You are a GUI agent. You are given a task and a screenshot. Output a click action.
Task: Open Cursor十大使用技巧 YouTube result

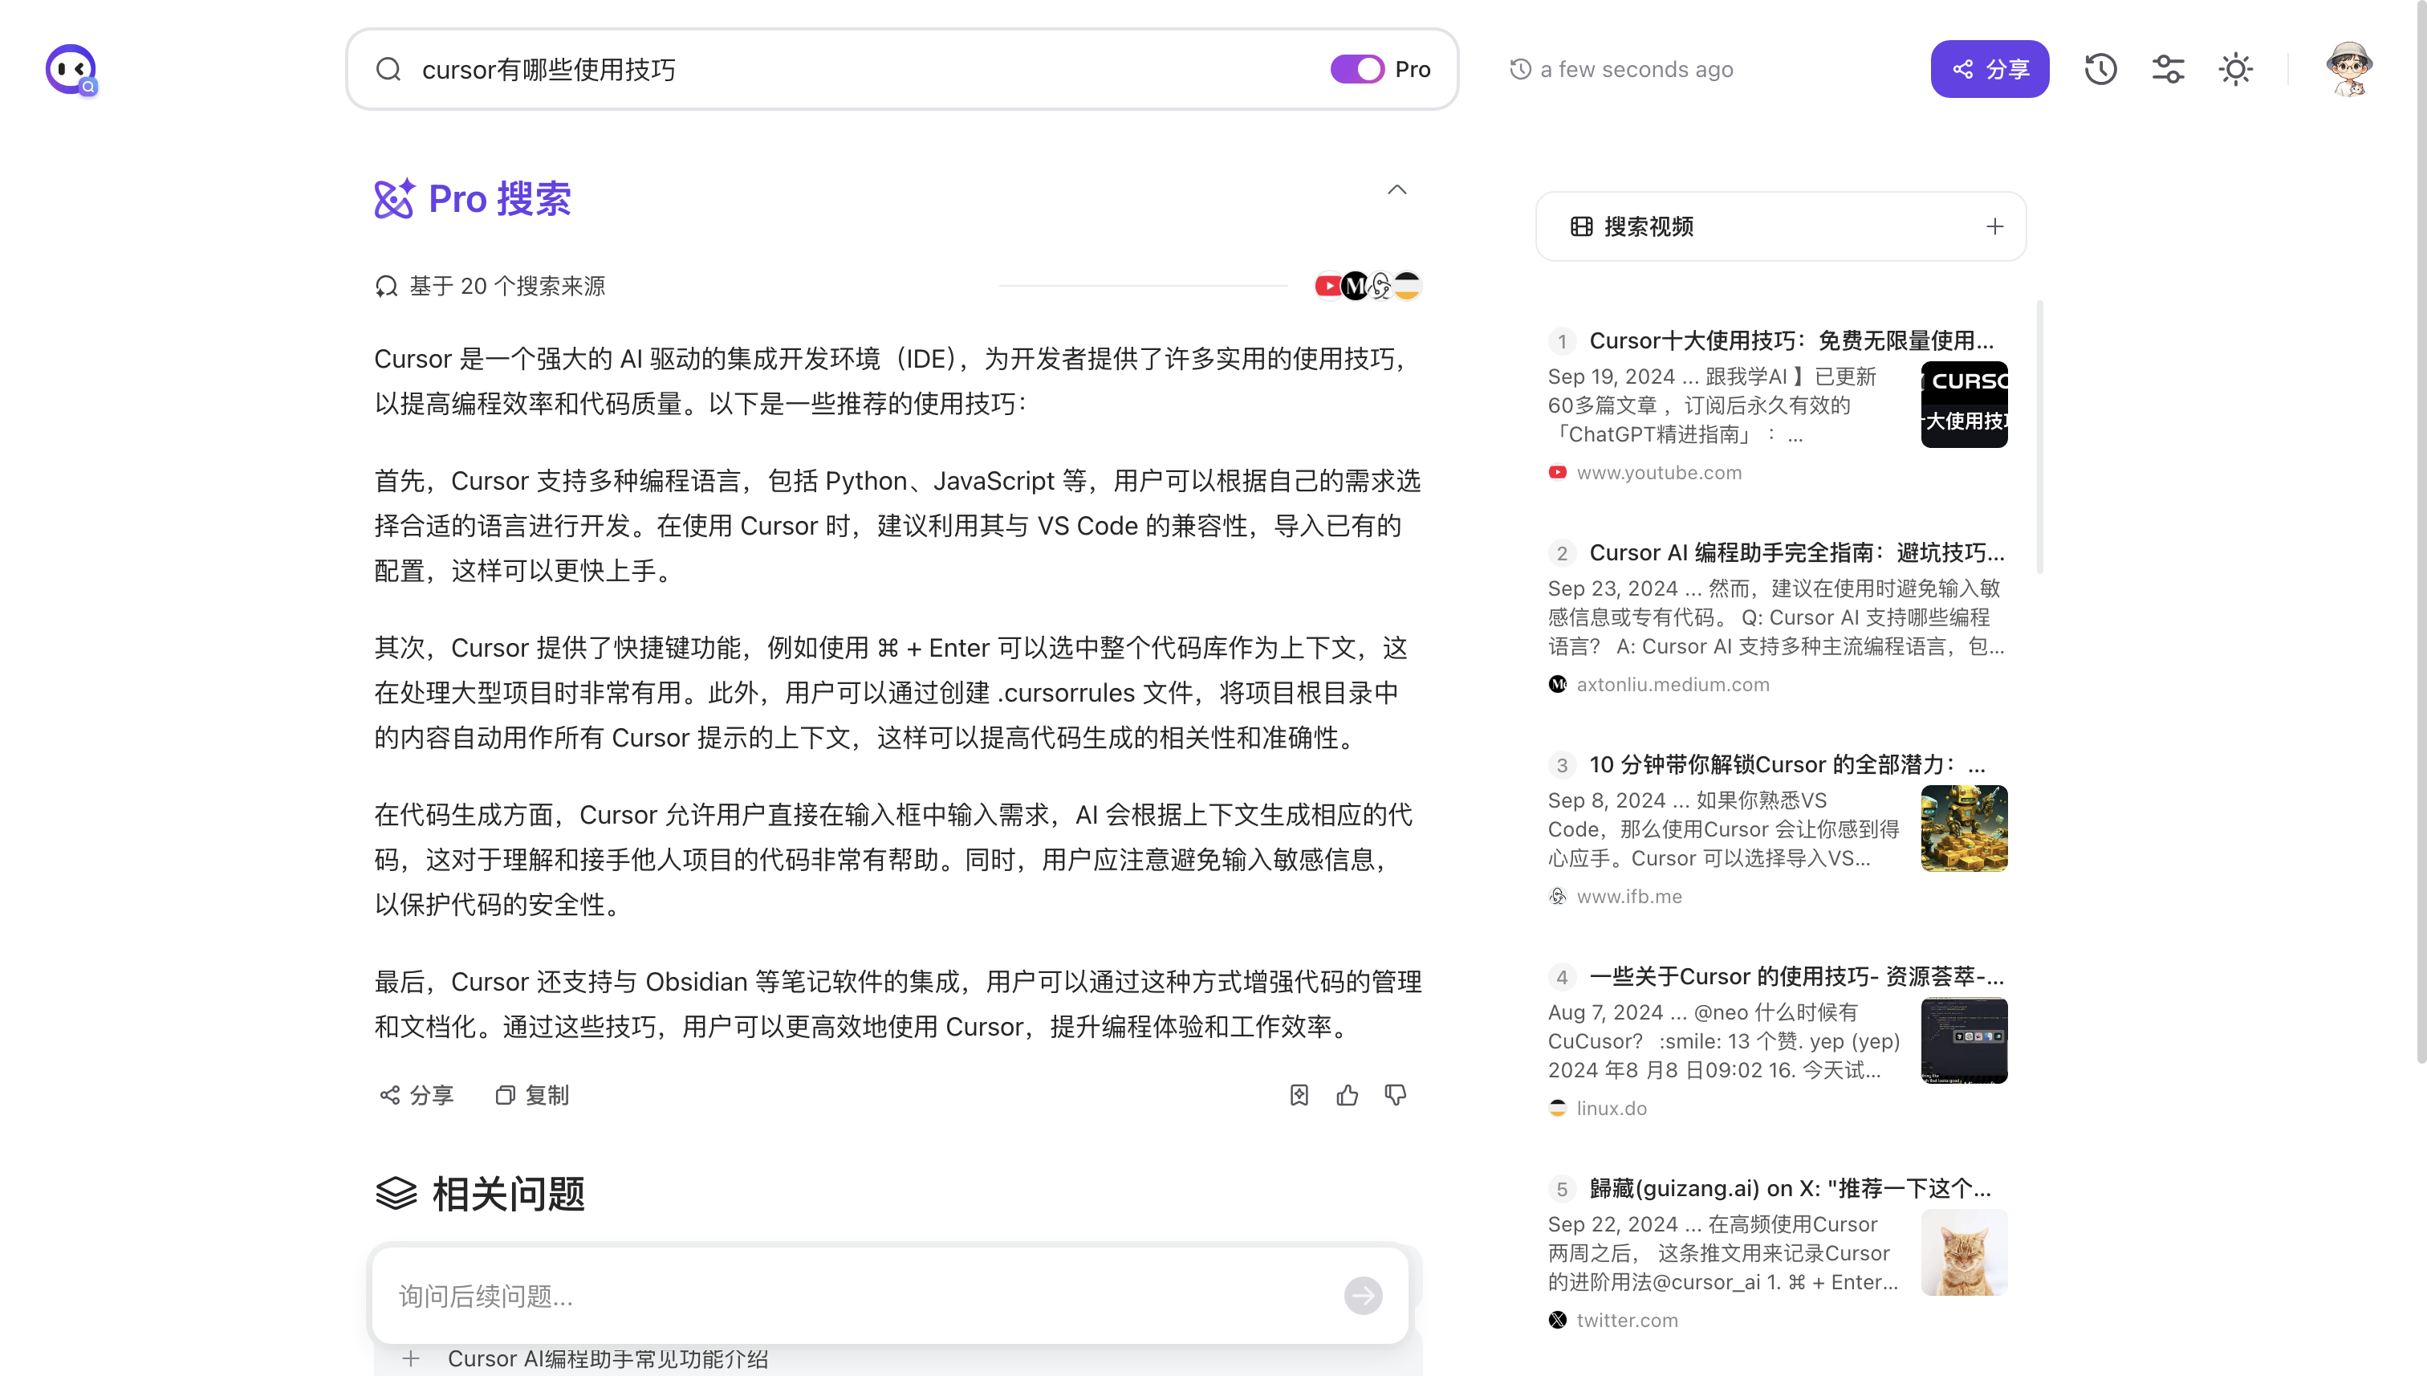1791,340
